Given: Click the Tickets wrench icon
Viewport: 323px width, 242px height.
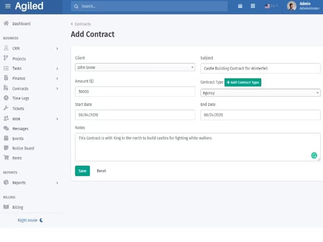Looking at the screenshot, I should [6, 108].
